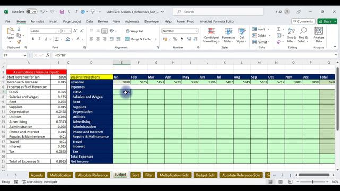Screen dimensions: 340x191
Task: Open the Format cells dropdown
Action: pyautogui.click(x=261, y=42)
